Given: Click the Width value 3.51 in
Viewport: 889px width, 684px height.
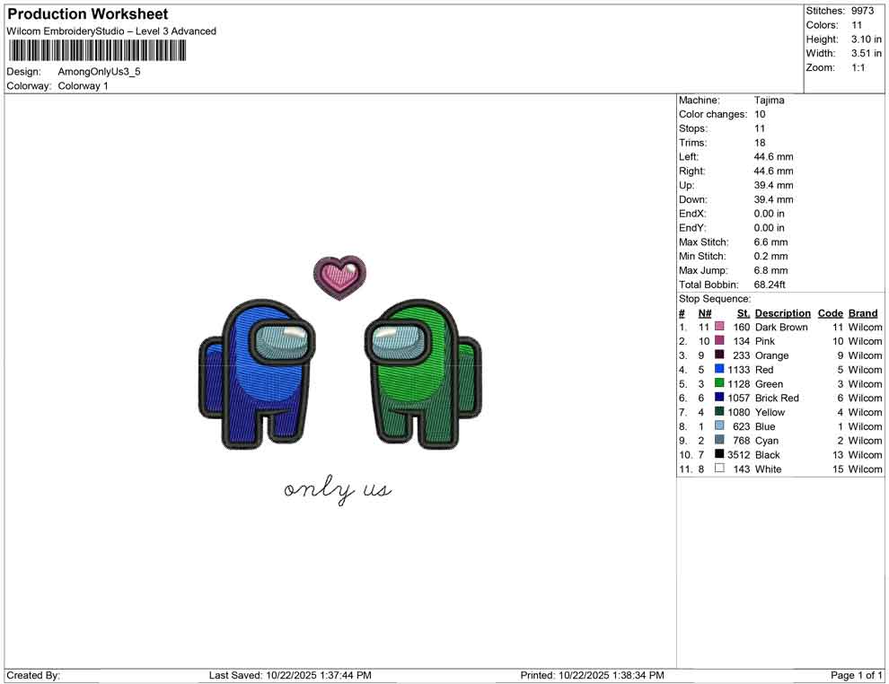Looking at the screenshot, I should [x=867, y=53].
